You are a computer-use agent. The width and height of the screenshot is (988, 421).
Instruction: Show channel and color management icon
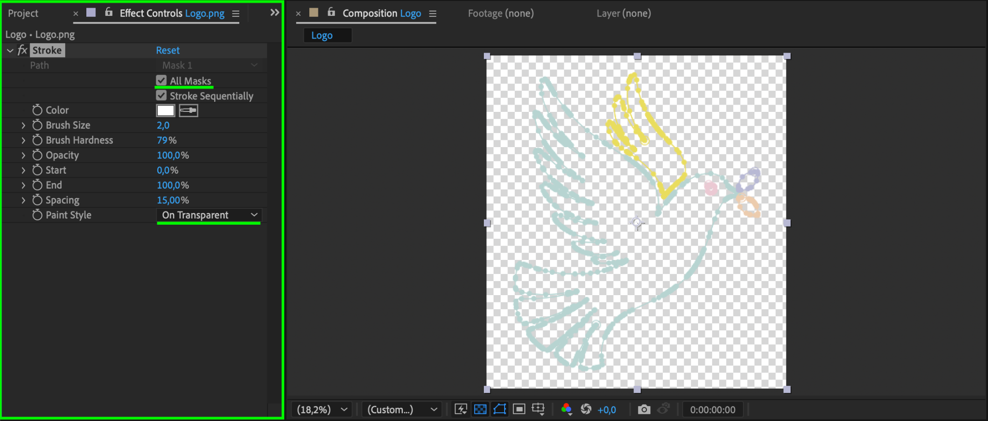[566, 409]
